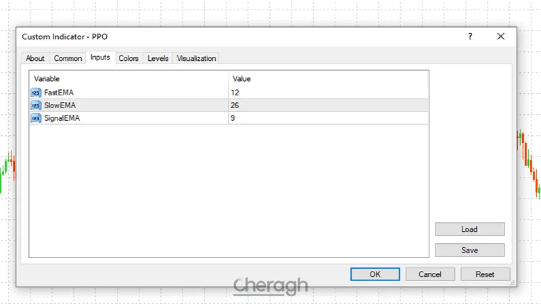Go to the Colors tab
541x304 pixels.
pos(128,59)
